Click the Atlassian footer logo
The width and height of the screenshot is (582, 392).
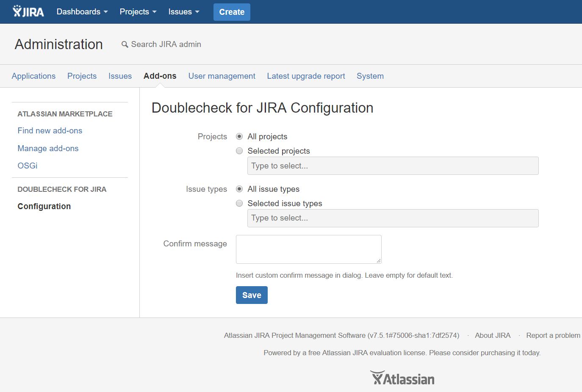point(402,378)
